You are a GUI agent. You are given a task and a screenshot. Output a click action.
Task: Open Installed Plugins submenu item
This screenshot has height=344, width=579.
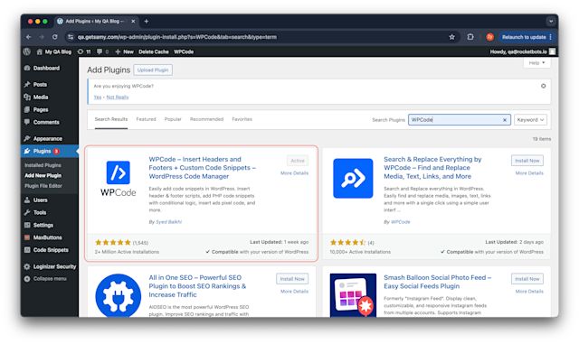(43, 165)
